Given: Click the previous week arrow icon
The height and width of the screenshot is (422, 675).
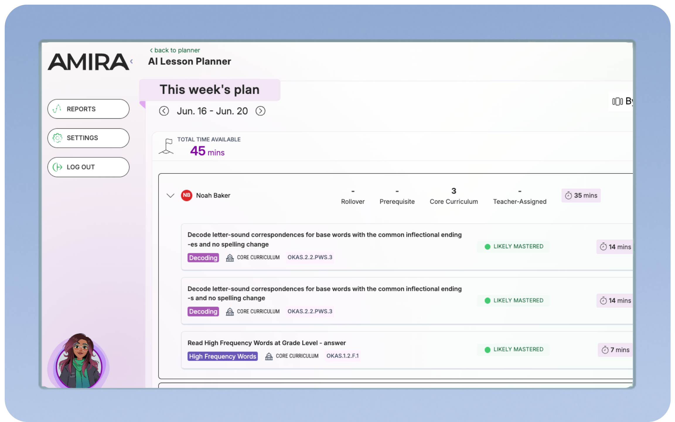Looking at the screenshot, I should pyautogui.click(x=164, y=111).
